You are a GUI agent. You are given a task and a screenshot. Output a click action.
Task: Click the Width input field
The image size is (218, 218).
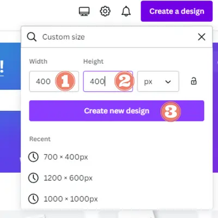54,81
